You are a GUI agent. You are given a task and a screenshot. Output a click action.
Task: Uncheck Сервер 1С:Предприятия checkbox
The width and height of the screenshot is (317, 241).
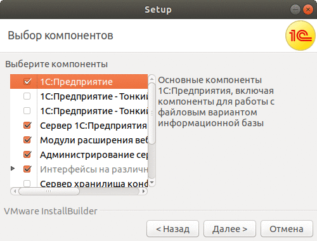[x=27, y=126]
